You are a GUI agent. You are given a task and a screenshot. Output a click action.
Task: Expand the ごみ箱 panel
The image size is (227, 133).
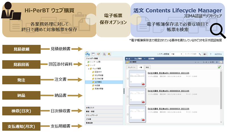(x=104, y=119)
